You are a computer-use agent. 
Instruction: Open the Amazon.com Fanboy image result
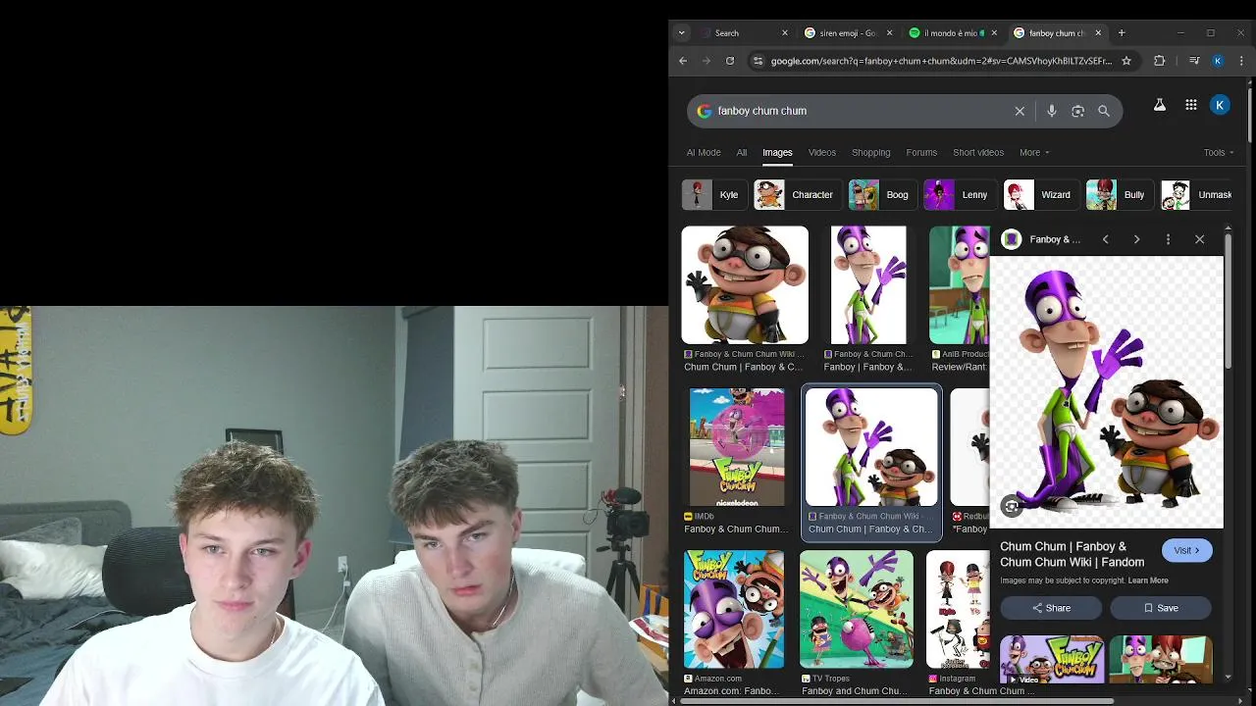(734, 609)
